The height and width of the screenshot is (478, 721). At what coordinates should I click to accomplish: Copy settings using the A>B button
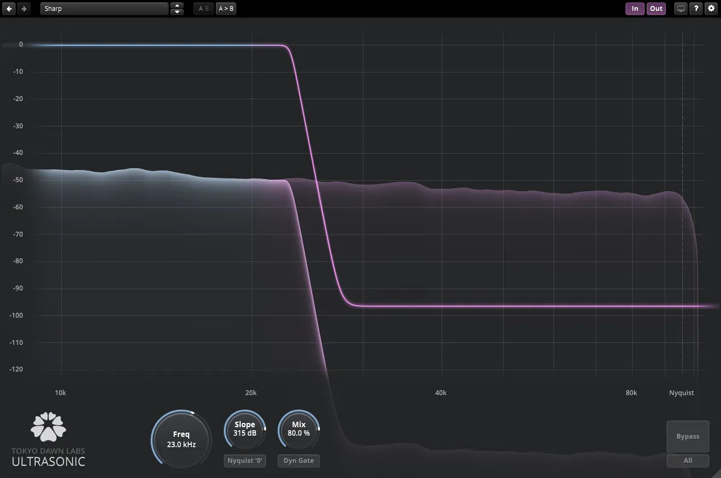coord(226,8)
